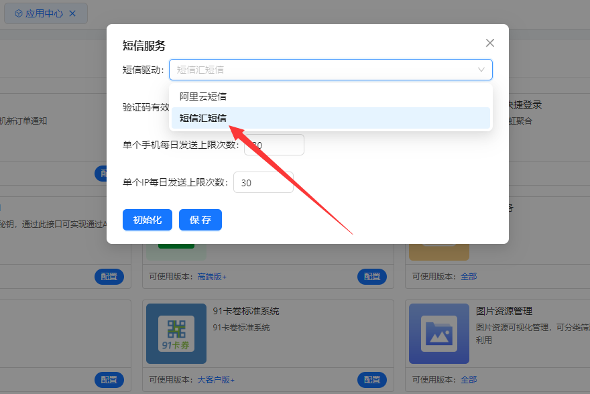Screen dimensions: 590x394
Task: Select the 应用中心 tab label
Action: tap(44, 13)
